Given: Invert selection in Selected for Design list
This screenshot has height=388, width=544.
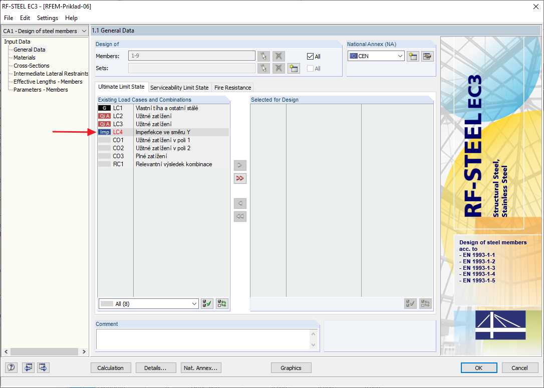Looking at the screenshot, I should (425, 304).
